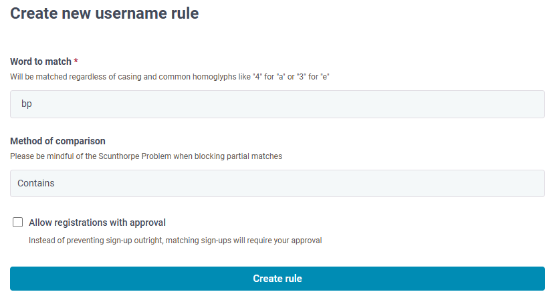Image resolution: width=557 pixels, height=304 pixels.
Task: Click the "Method of comparison" label
Action: click(x=58, y=141)
